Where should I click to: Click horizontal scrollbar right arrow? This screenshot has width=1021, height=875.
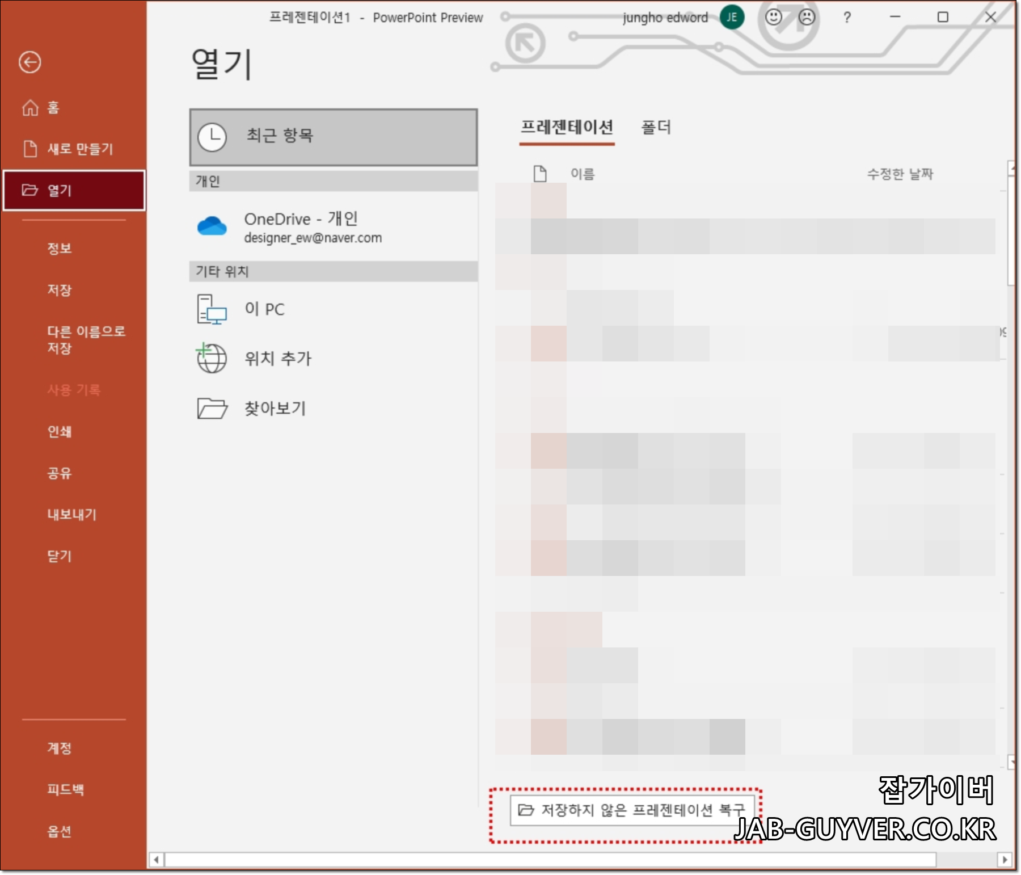1005,860
